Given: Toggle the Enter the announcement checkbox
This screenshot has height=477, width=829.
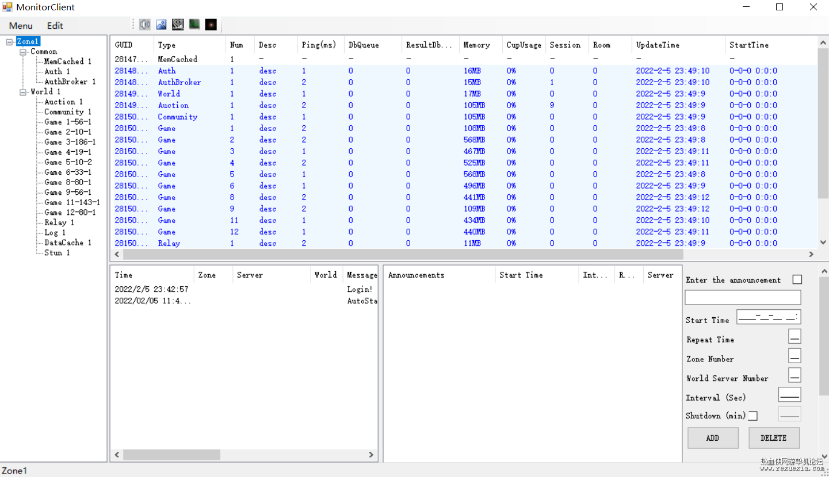Looking at the screenshot, I should click(x=797, y=280).
